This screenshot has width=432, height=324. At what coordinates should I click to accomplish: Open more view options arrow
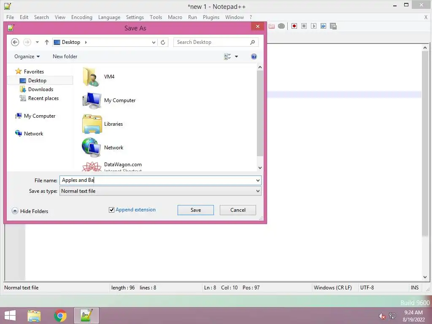[x=236, y=57]
